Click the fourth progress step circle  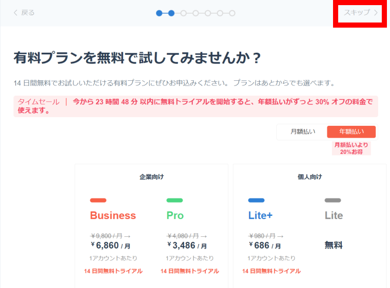coord(196,13)
